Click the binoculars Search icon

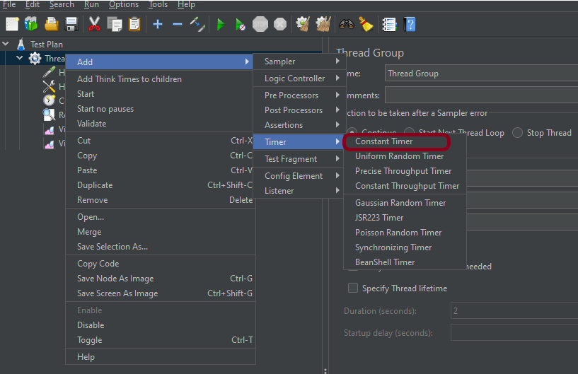[346, 24]
